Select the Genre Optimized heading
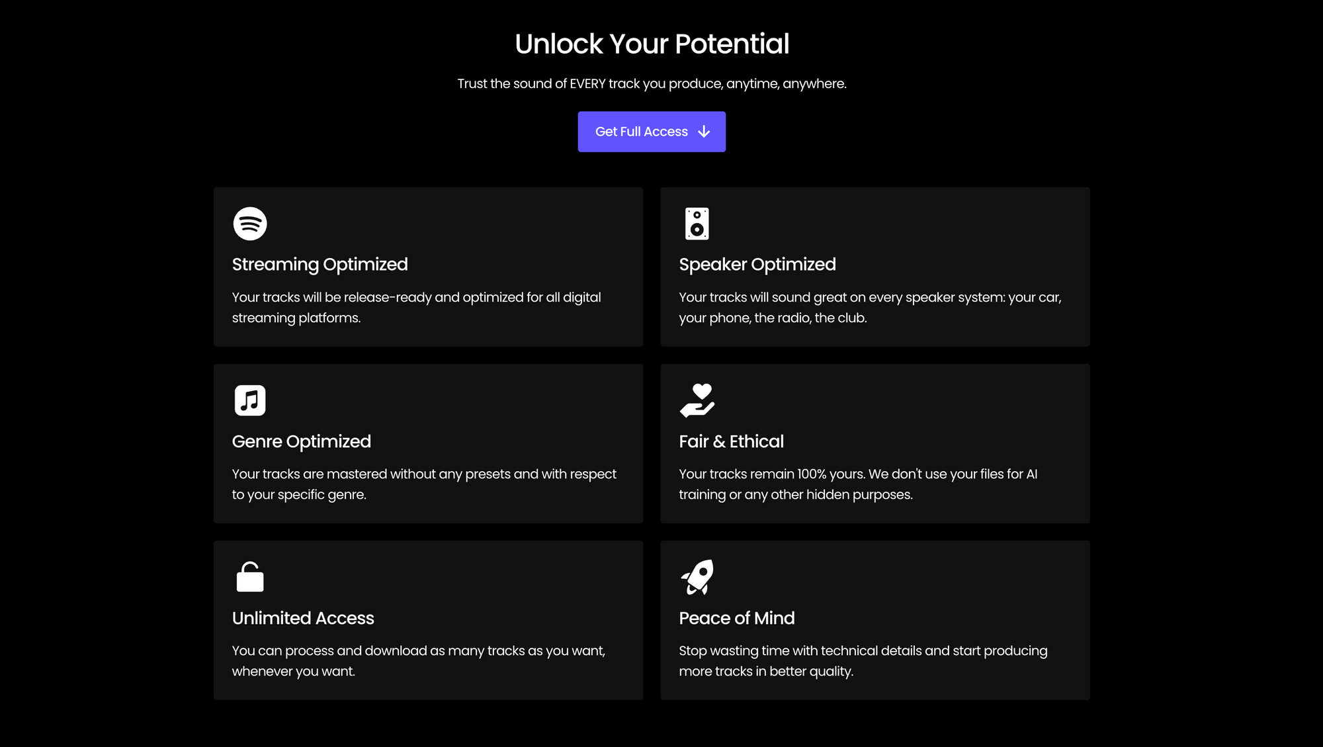The width and height of the screenshot is (1323, 747). [302, 441]
